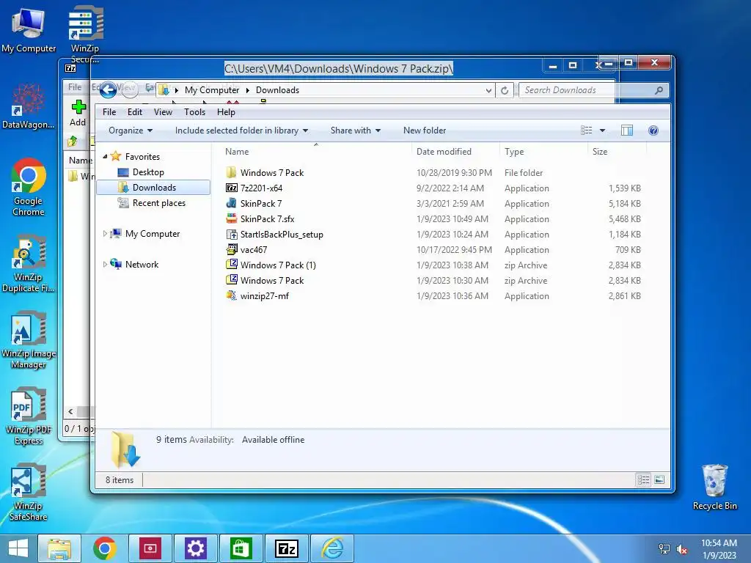Expand My Computer in navigation pane
Screen dimensions: 751x563
tap(105, 234)
